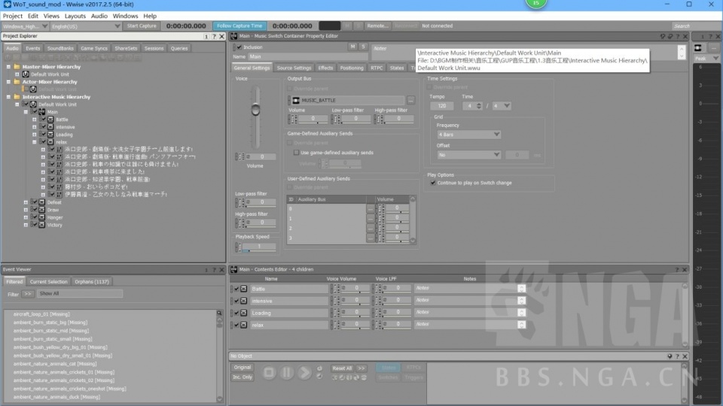Click the Interactive Music Hierarchy folder icon

(17, 97)
